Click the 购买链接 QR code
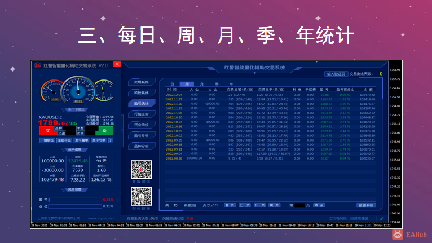The height and width of the screenshot is (243, 432). click(x=142, y=196)
